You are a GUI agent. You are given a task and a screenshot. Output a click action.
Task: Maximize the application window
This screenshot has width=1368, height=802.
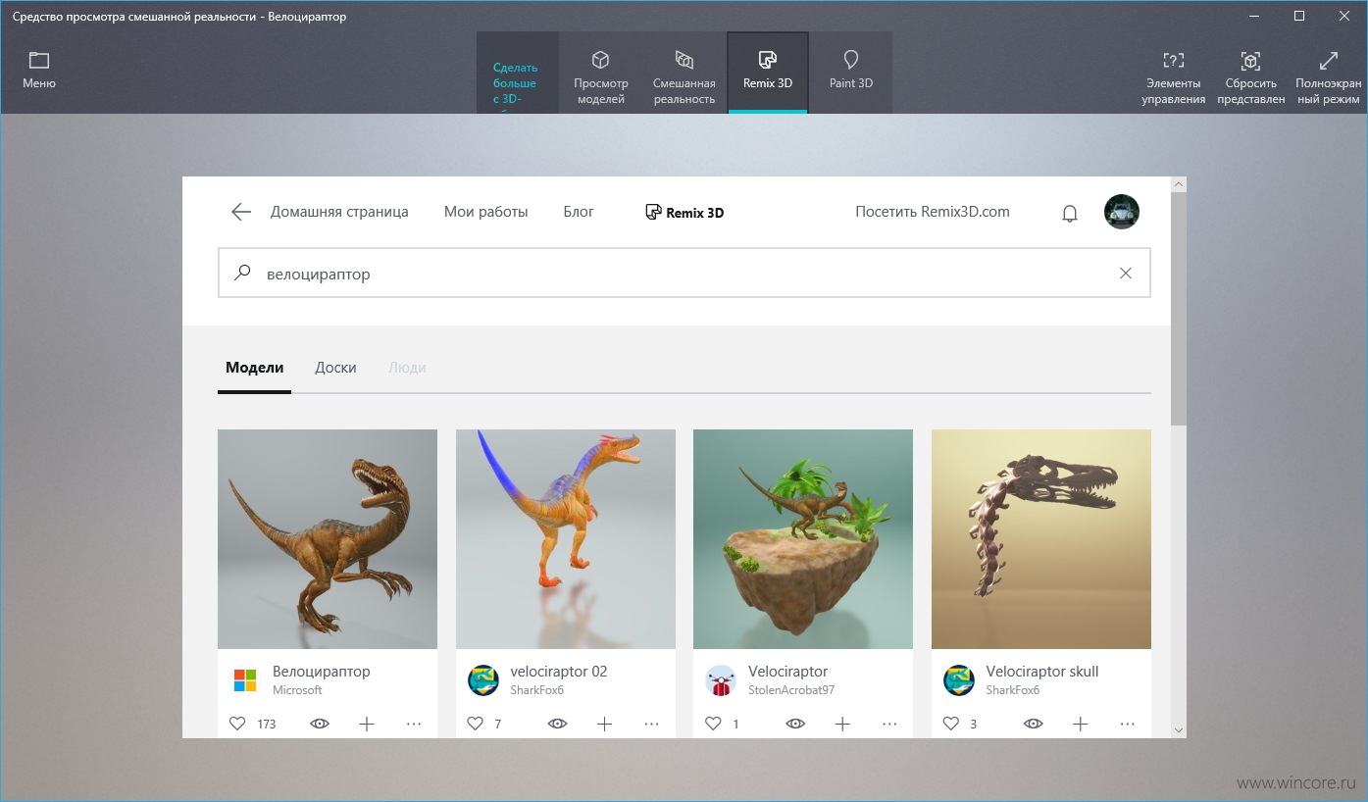point(1298,16)
